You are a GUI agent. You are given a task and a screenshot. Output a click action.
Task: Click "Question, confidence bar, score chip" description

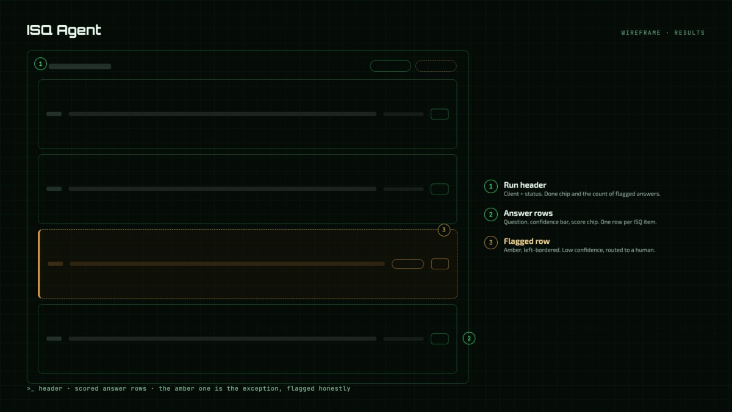[580, 222]
